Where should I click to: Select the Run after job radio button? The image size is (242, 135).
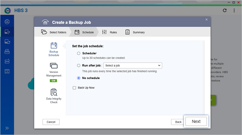[79, 65]
